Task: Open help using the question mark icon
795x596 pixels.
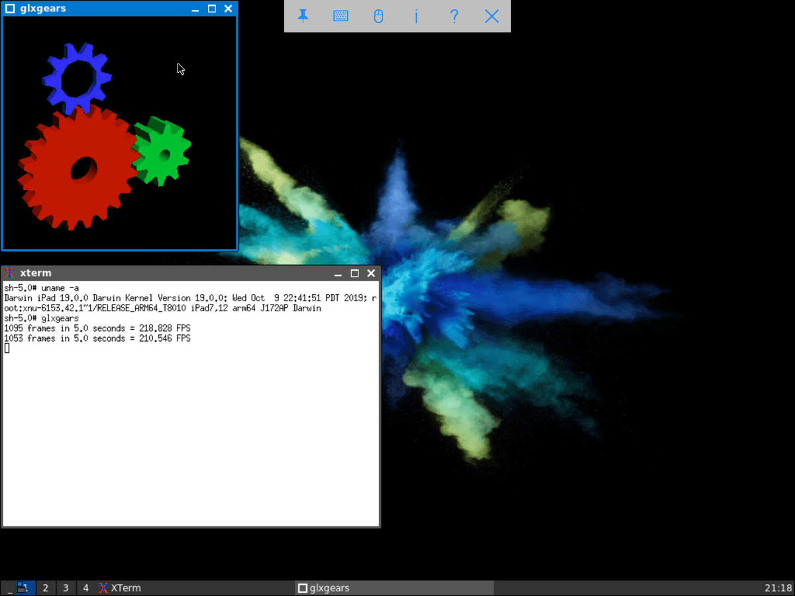Action: point(454,16)
